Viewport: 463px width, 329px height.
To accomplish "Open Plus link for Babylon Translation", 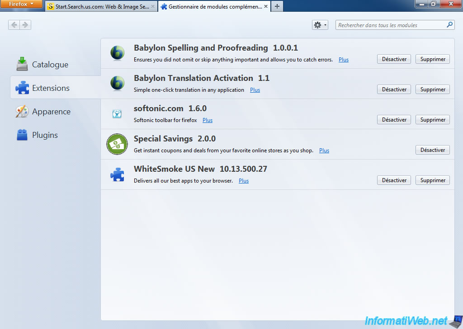I will (x=255, y=90).
